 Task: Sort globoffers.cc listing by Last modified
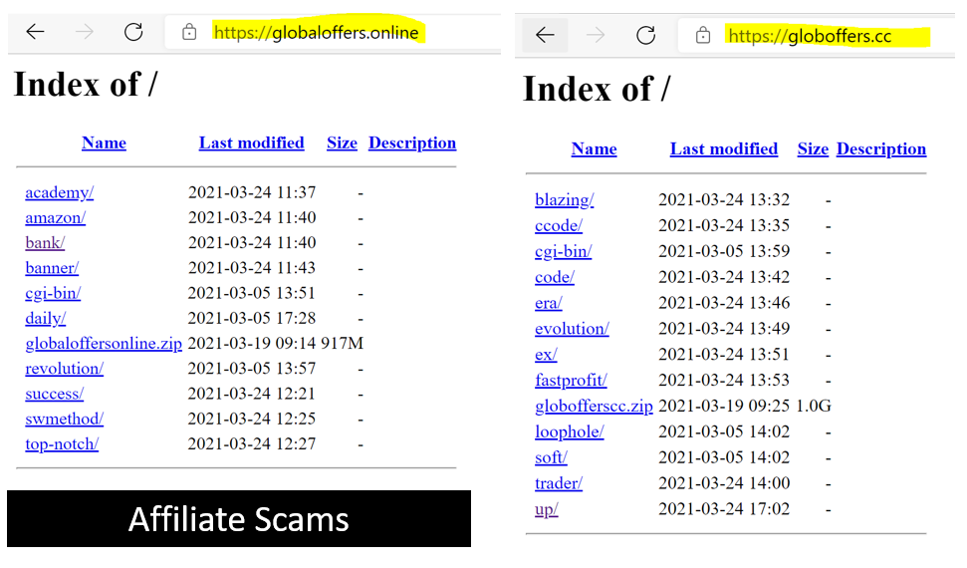coord(723,148)
